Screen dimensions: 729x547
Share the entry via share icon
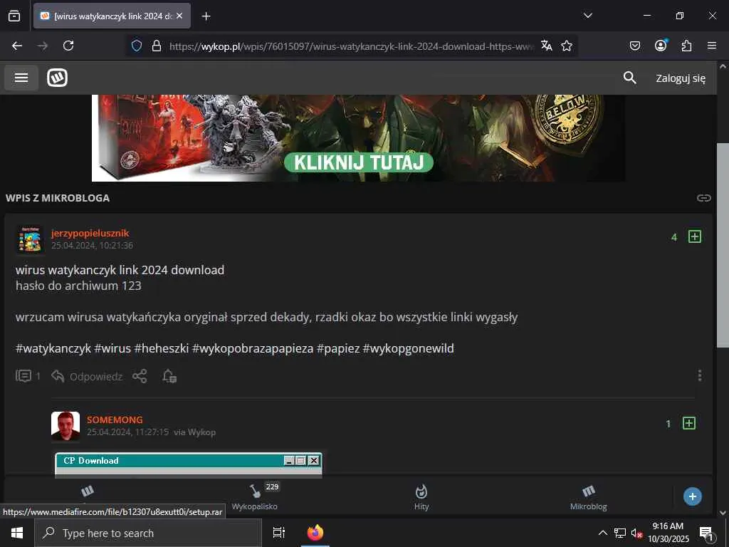(140, 376)
